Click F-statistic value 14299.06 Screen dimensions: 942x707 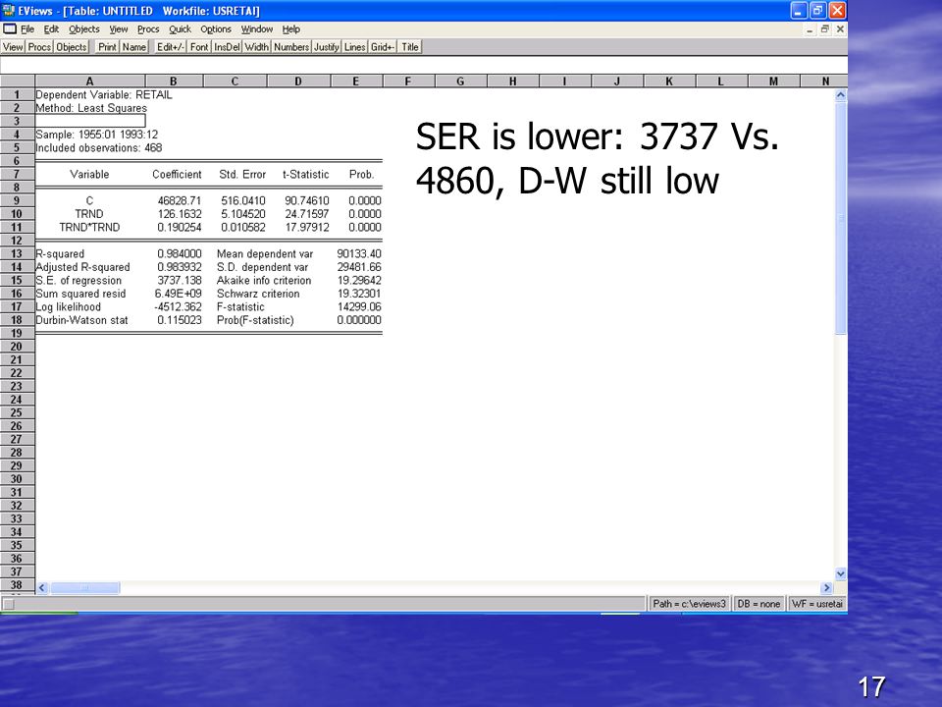click(359, 306)
